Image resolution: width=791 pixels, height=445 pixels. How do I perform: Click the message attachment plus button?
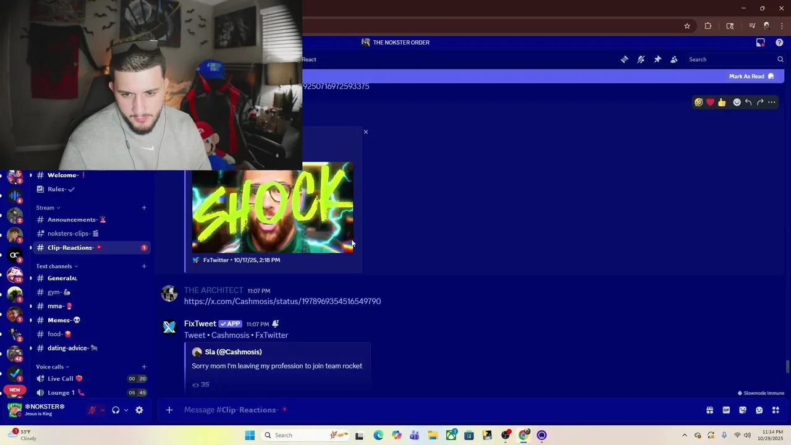click(169, 410)
